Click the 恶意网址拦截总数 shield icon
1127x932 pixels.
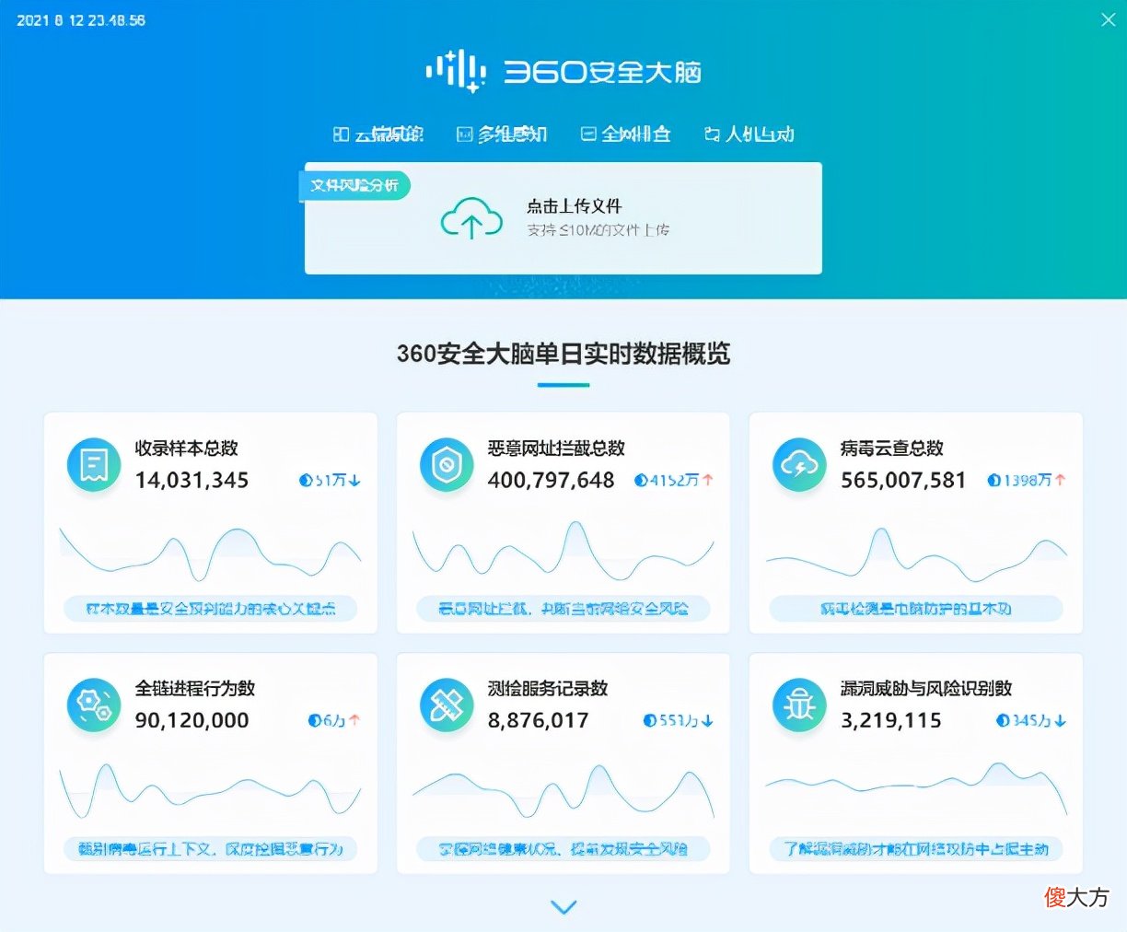447,465
